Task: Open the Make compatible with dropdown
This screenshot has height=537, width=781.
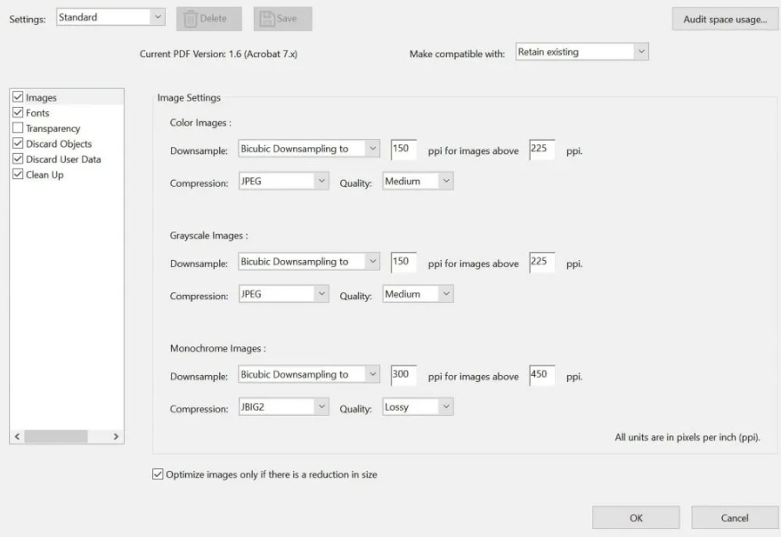Action: [x=582, y=52]
